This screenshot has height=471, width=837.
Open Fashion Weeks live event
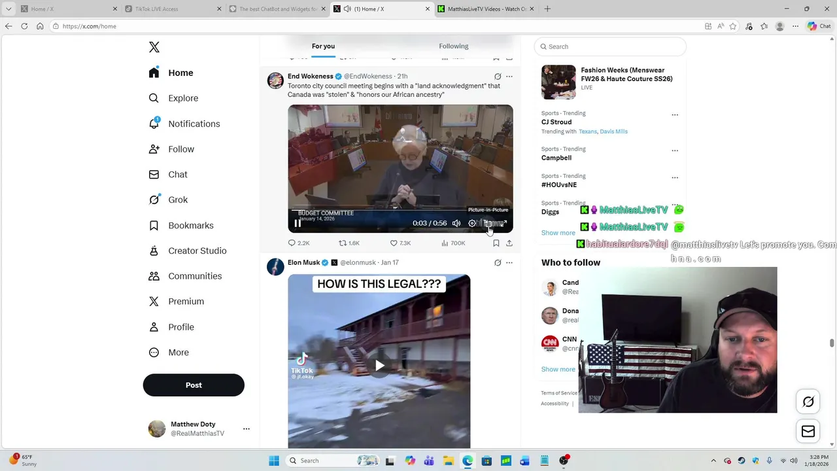610,82
